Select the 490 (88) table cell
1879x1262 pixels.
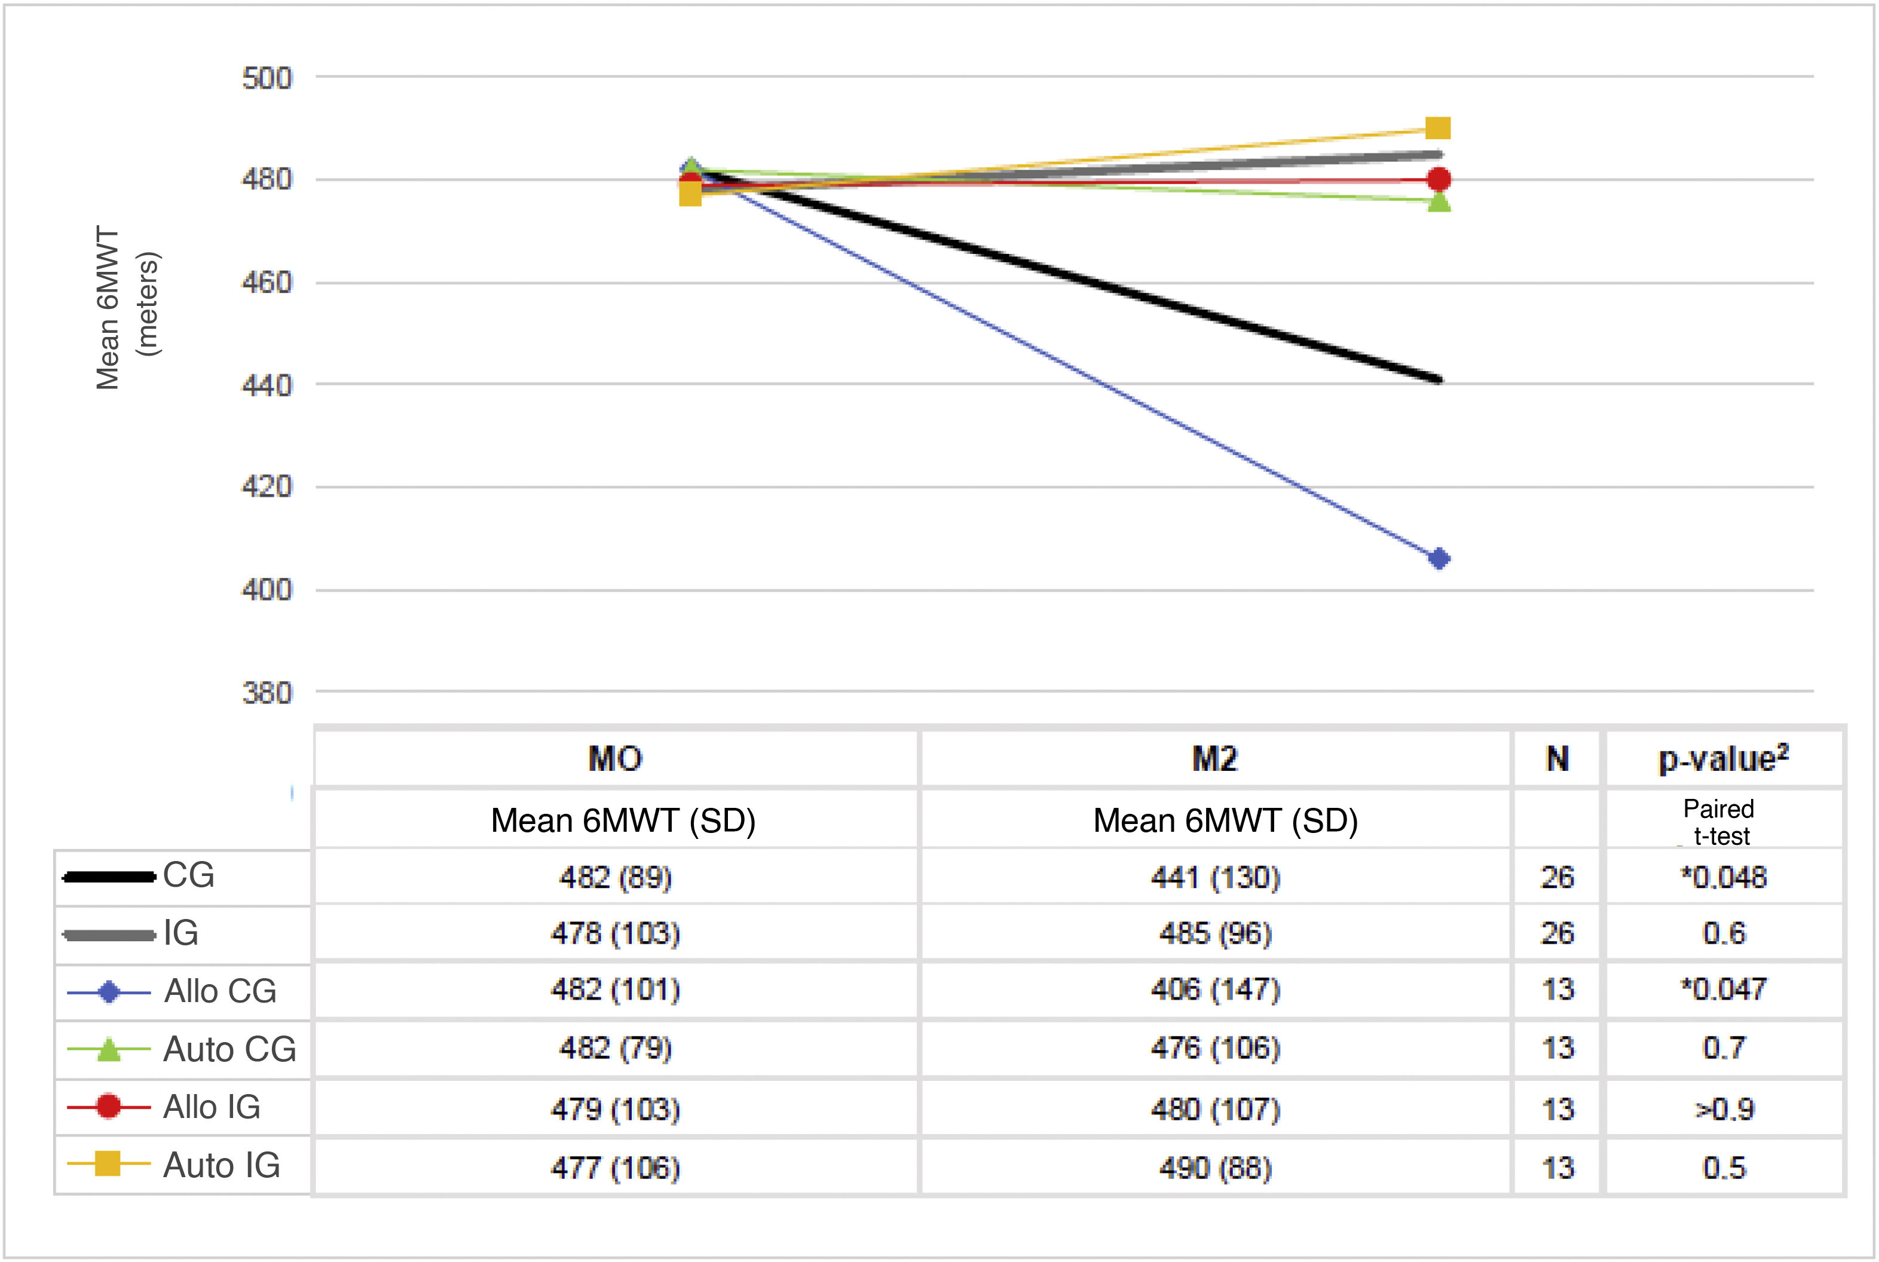(x=1215, y=1168)
